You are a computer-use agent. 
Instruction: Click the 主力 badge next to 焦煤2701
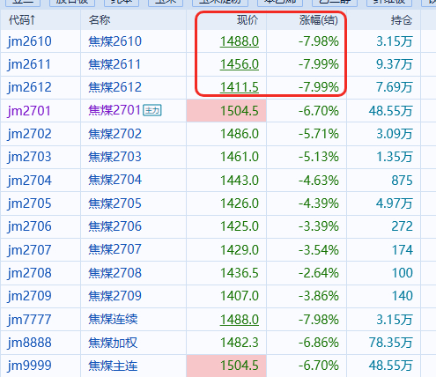tap(152, 110)
